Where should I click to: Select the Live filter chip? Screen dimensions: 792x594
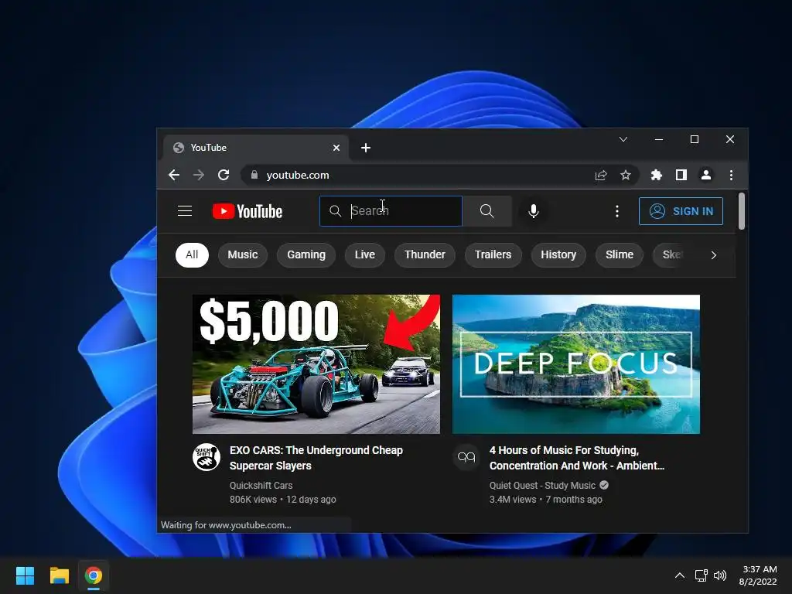(365, 254)
